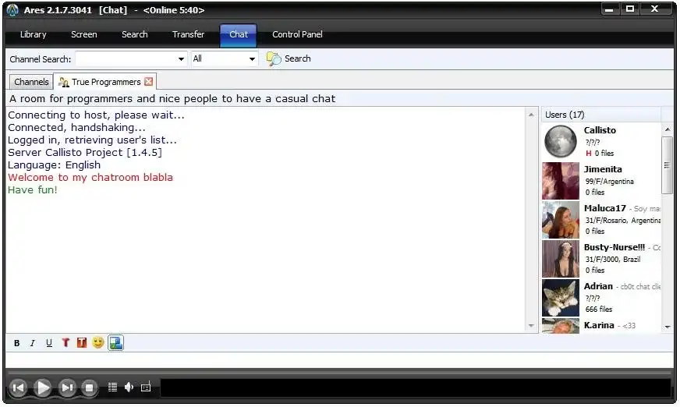This screenshot has height=407, width=680.
Task: Open the smiley emoticon picker
Action: 98,342
